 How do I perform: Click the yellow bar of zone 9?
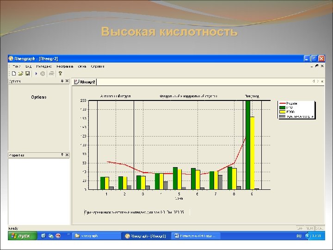tap(253, 153)
